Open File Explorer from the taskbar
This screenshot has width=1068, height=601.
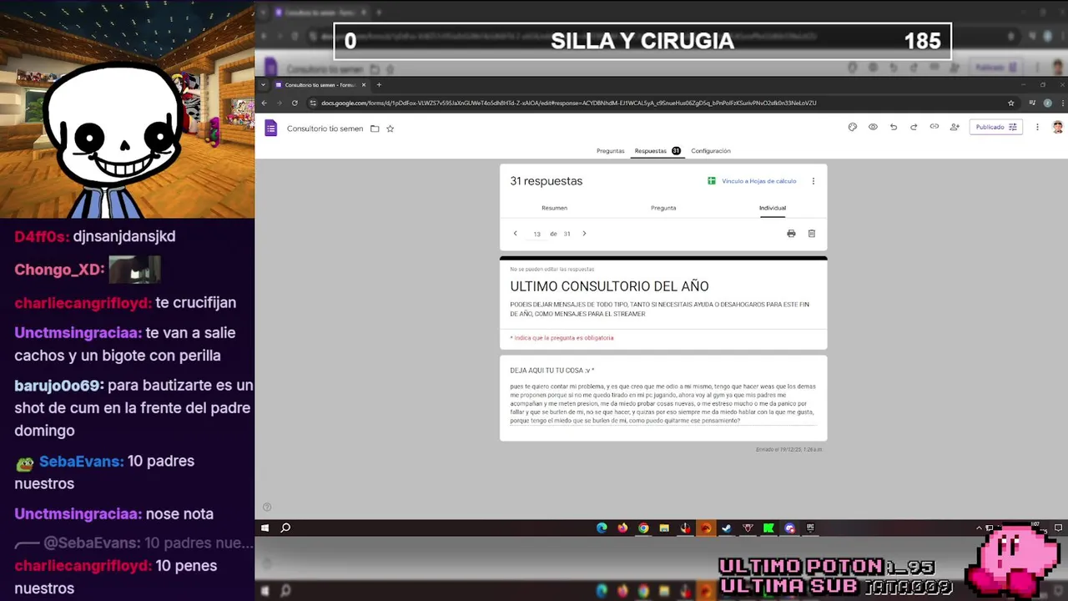pos(664,528)
